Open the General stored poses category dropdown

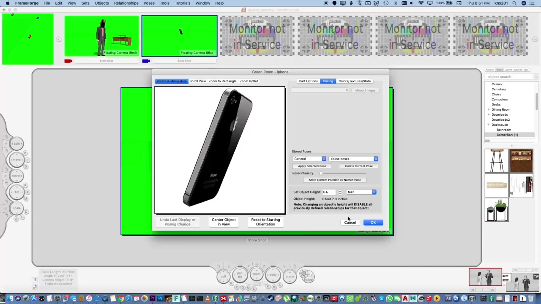coord(310,159)
